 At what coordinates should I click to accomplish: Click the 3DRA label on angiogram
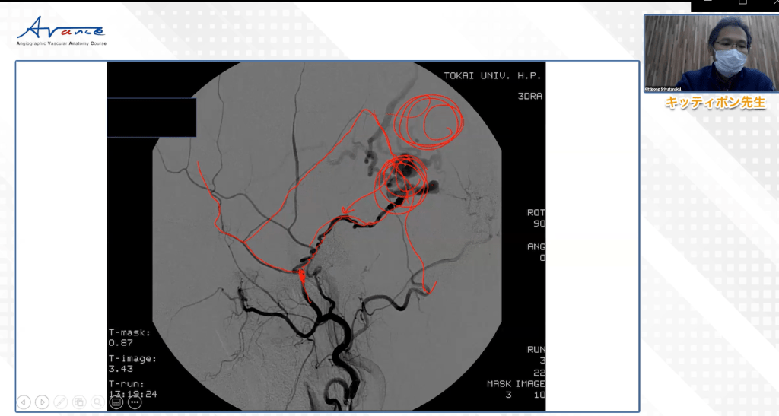point(529,97)
